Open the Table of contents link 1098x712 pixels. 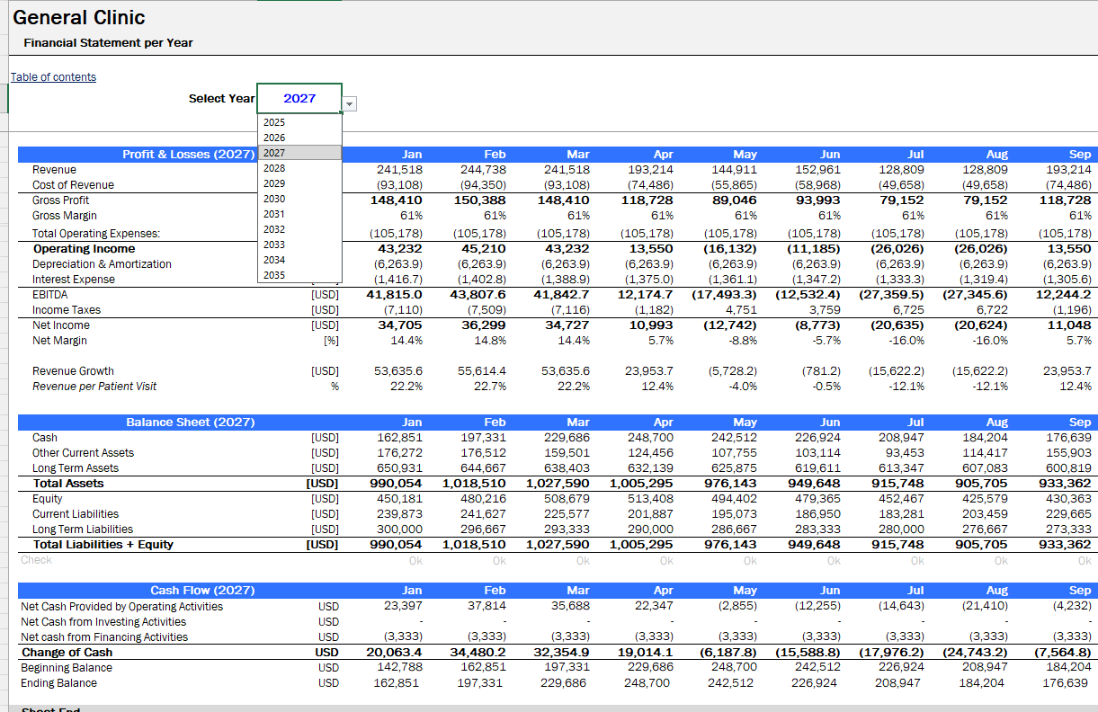point(53,77)
